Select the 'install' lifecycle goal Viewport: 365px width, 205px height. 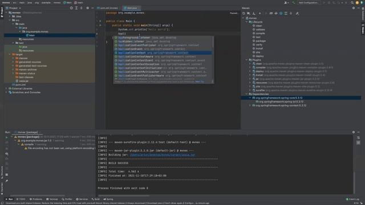(x=259, y=48)
